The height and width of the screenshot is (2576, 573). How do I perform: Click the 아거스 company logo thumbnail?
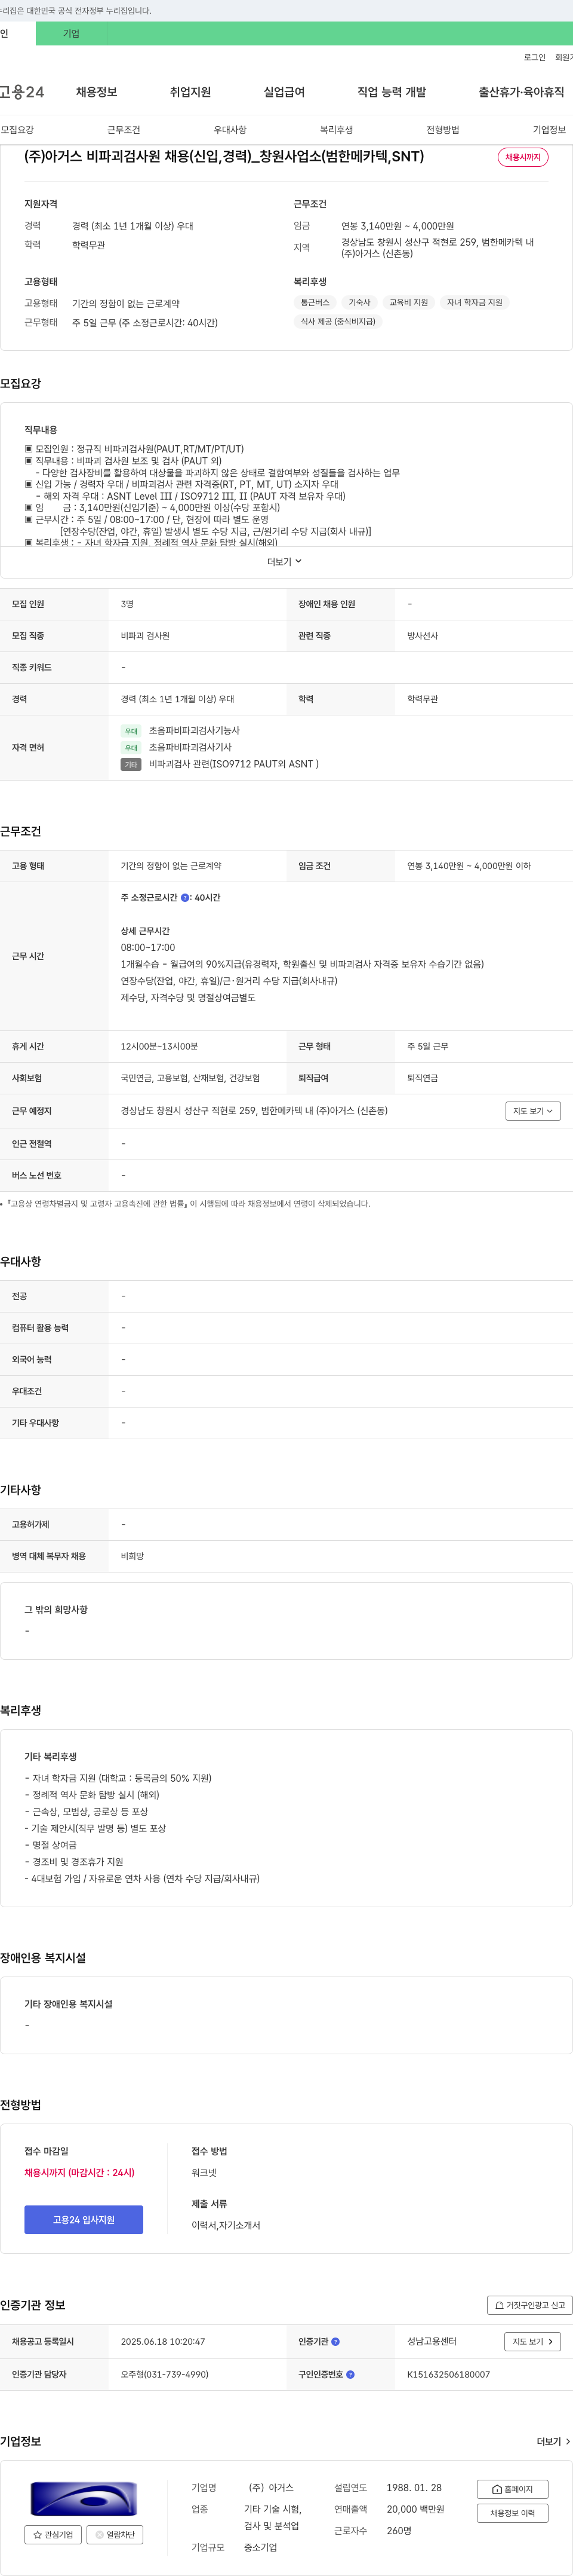pyautogui.click(x=84, y=2498)
